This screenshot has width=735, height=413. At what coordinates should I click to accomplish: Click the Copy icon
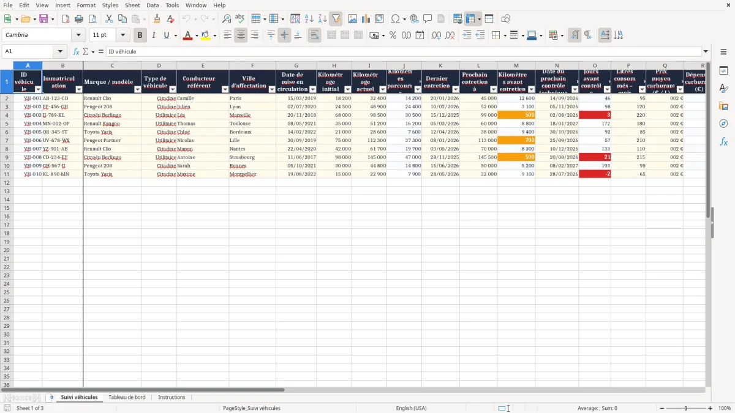tap(123, 19)
